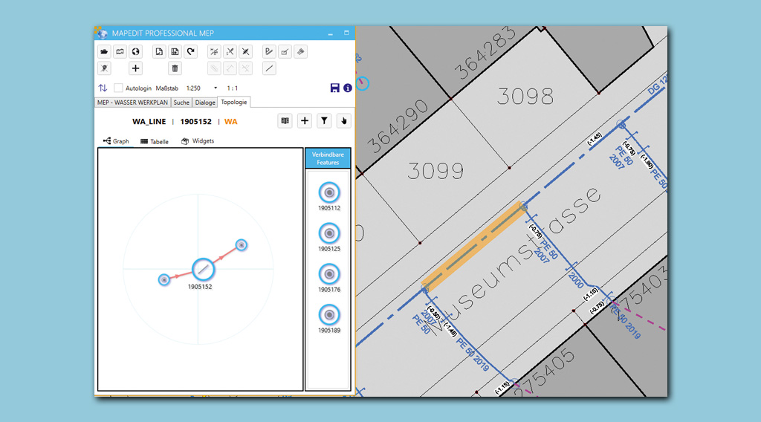The image size is (761, 422).
Task: Click the globe icon in the toolbar
Action: coord(135,52)
